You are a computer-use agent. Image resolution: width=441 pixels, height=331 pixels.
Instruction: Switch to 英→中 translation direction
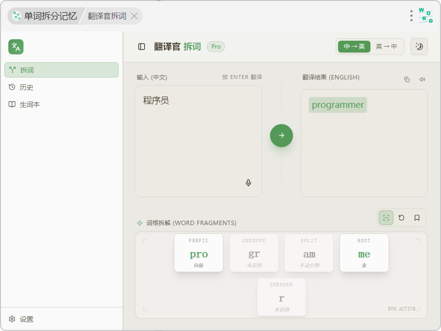[x=386, y=47]
